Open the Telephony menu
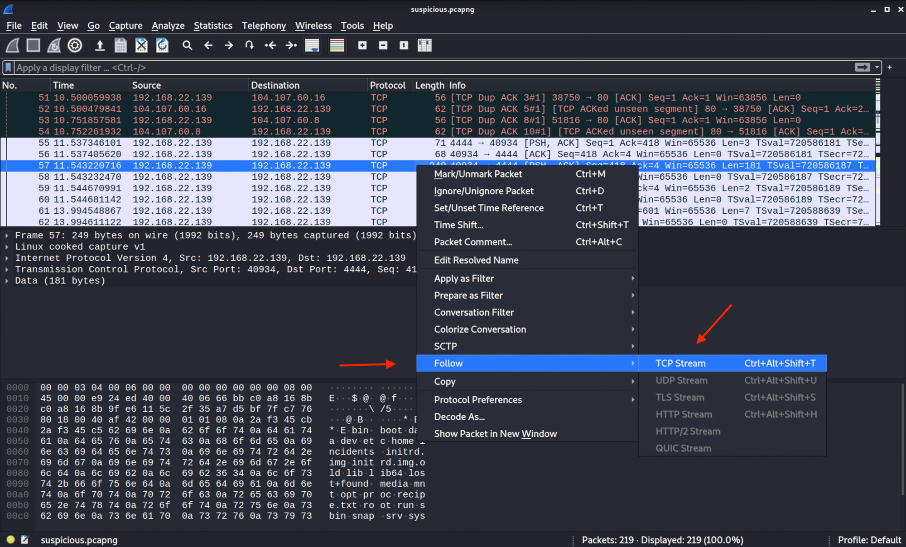Screen dimensions: 906x547 (264, 26)
